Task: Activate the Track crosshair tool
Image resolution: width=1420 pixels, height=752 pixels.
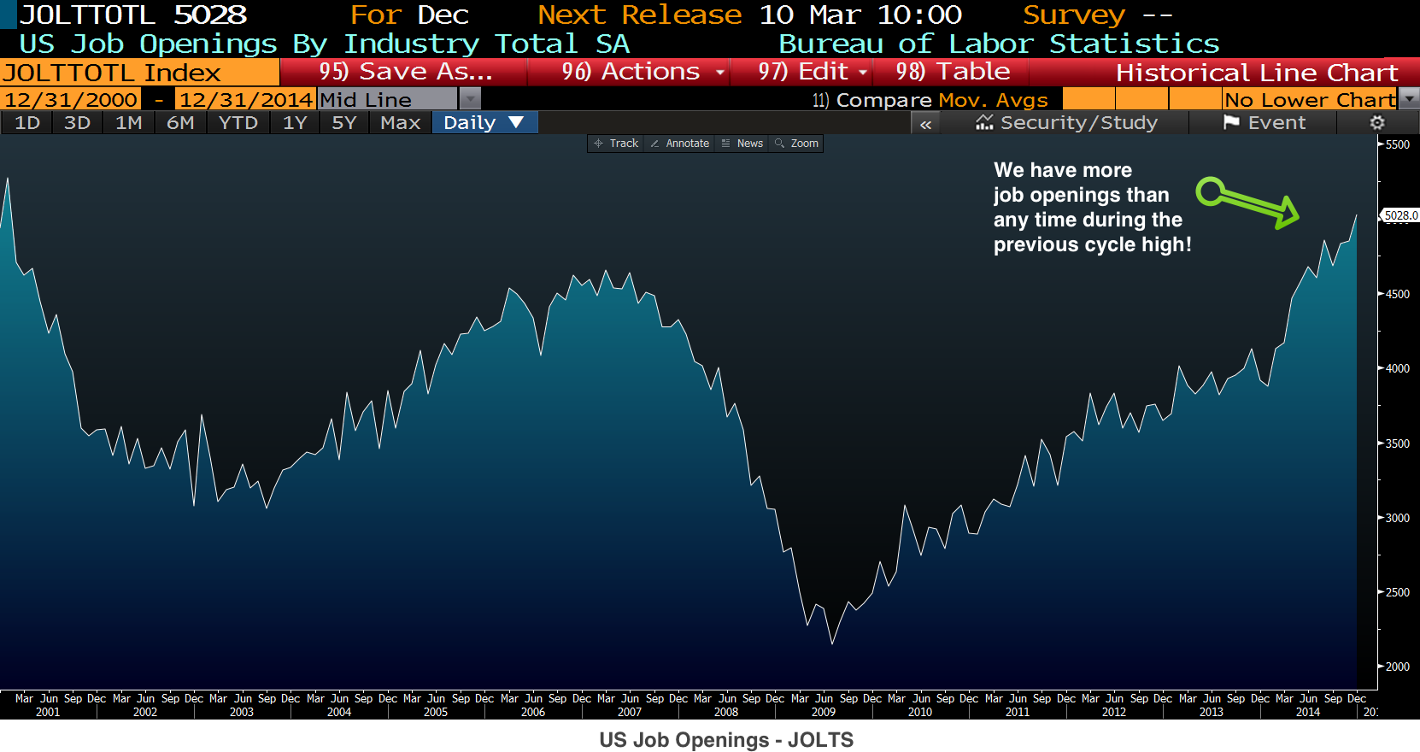Action: click(x=616, y=144)
